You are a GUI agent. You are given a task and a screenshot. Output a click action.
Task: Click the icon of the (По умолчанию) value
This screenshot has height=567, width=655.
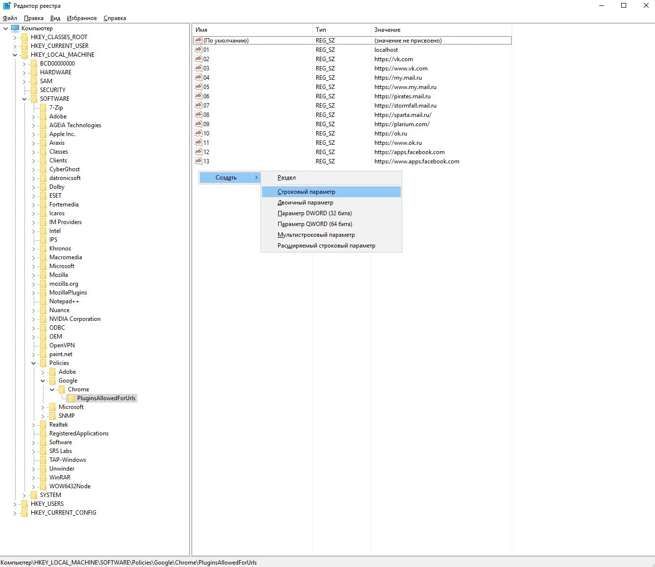(x=198, y=40)
